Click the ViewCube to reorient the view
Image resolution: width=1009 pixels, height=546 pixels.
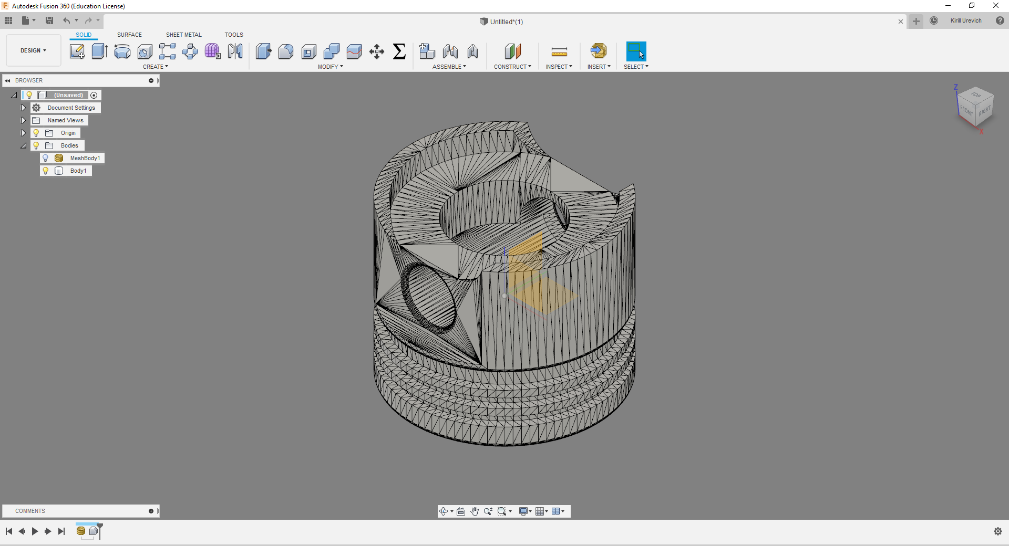click(975, 106)
